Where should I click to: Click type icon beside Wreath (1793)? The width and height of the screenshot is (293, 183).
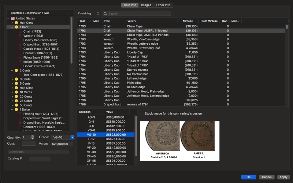(20, 36)
